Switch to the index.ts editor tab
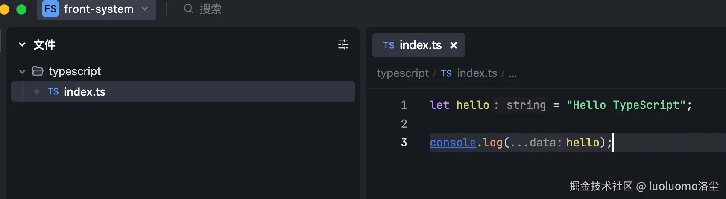Screen dimensions: 726x199 pos(420,45)
